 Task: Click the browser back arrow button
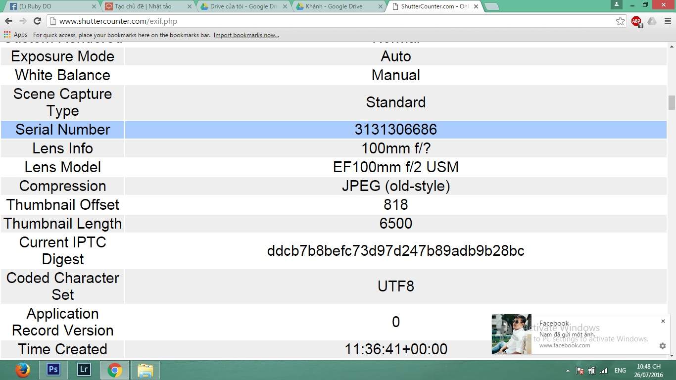click(x=8, y=21)
